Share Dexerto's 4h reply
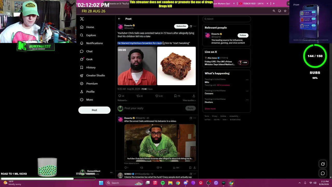332x187 pixels. [195, 168]
